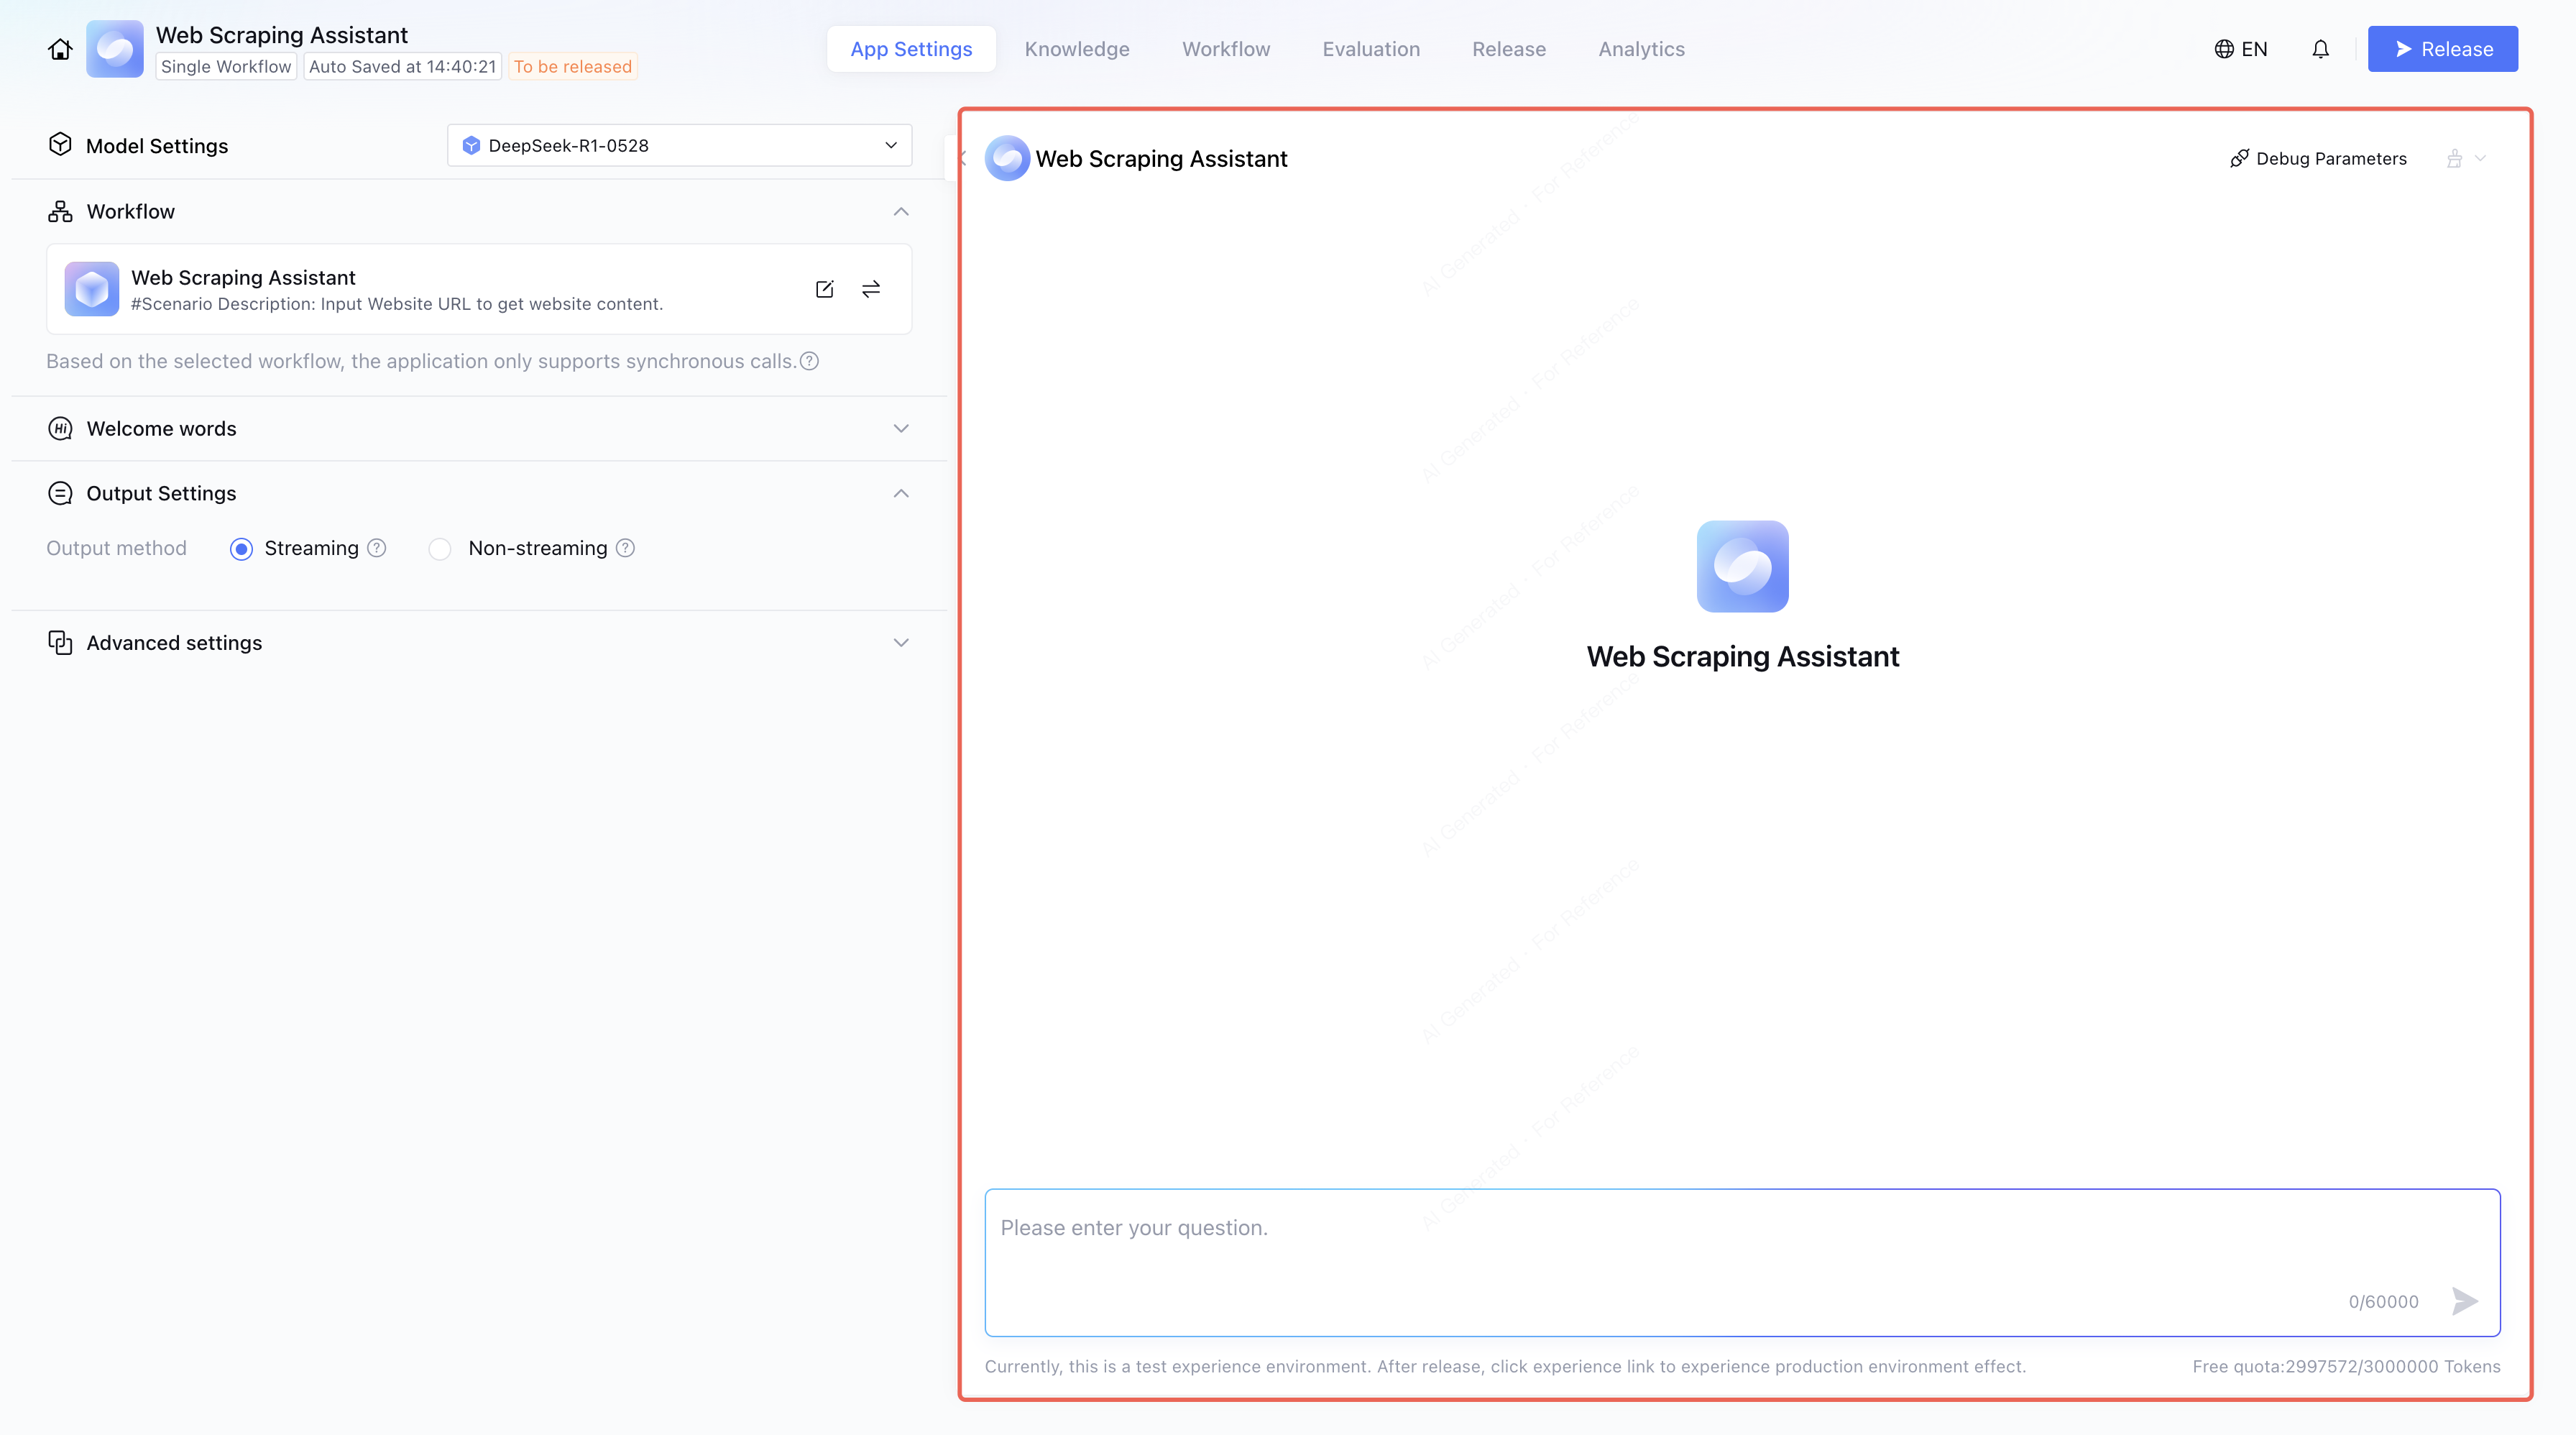
Task: Open the DeepSeek-R1-0528 model dropdown
Action: click(x=679, y=146)
